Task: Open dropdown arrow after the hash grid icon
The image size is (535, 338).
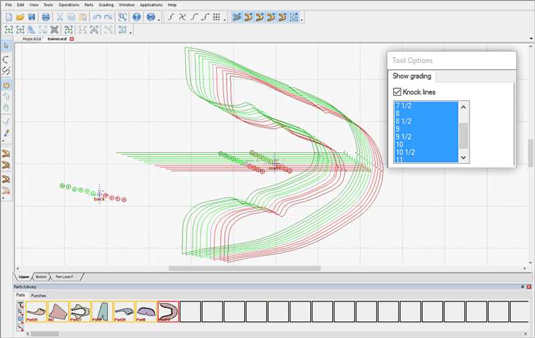Action: [225, 20]
